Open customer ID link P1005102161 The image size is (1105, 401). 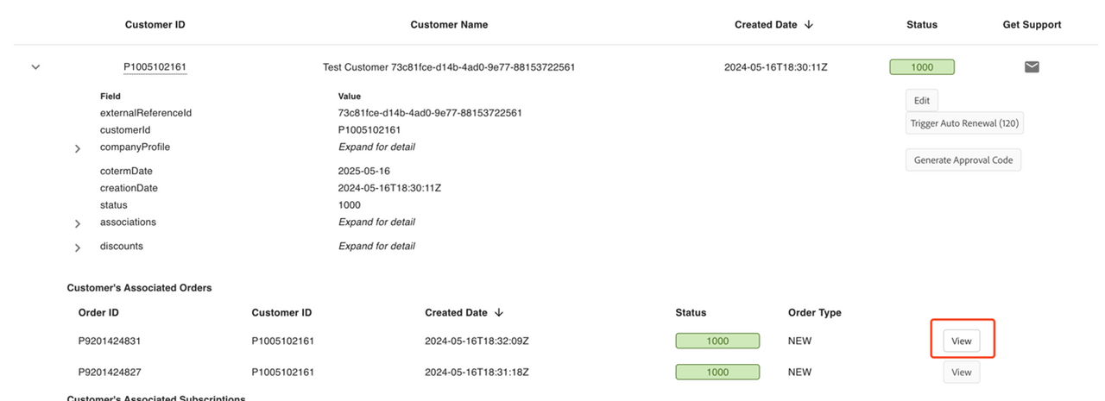tap(155, 66)
